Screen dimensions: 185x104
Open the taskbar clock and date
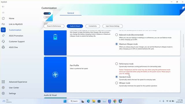[x=179, y=101]
